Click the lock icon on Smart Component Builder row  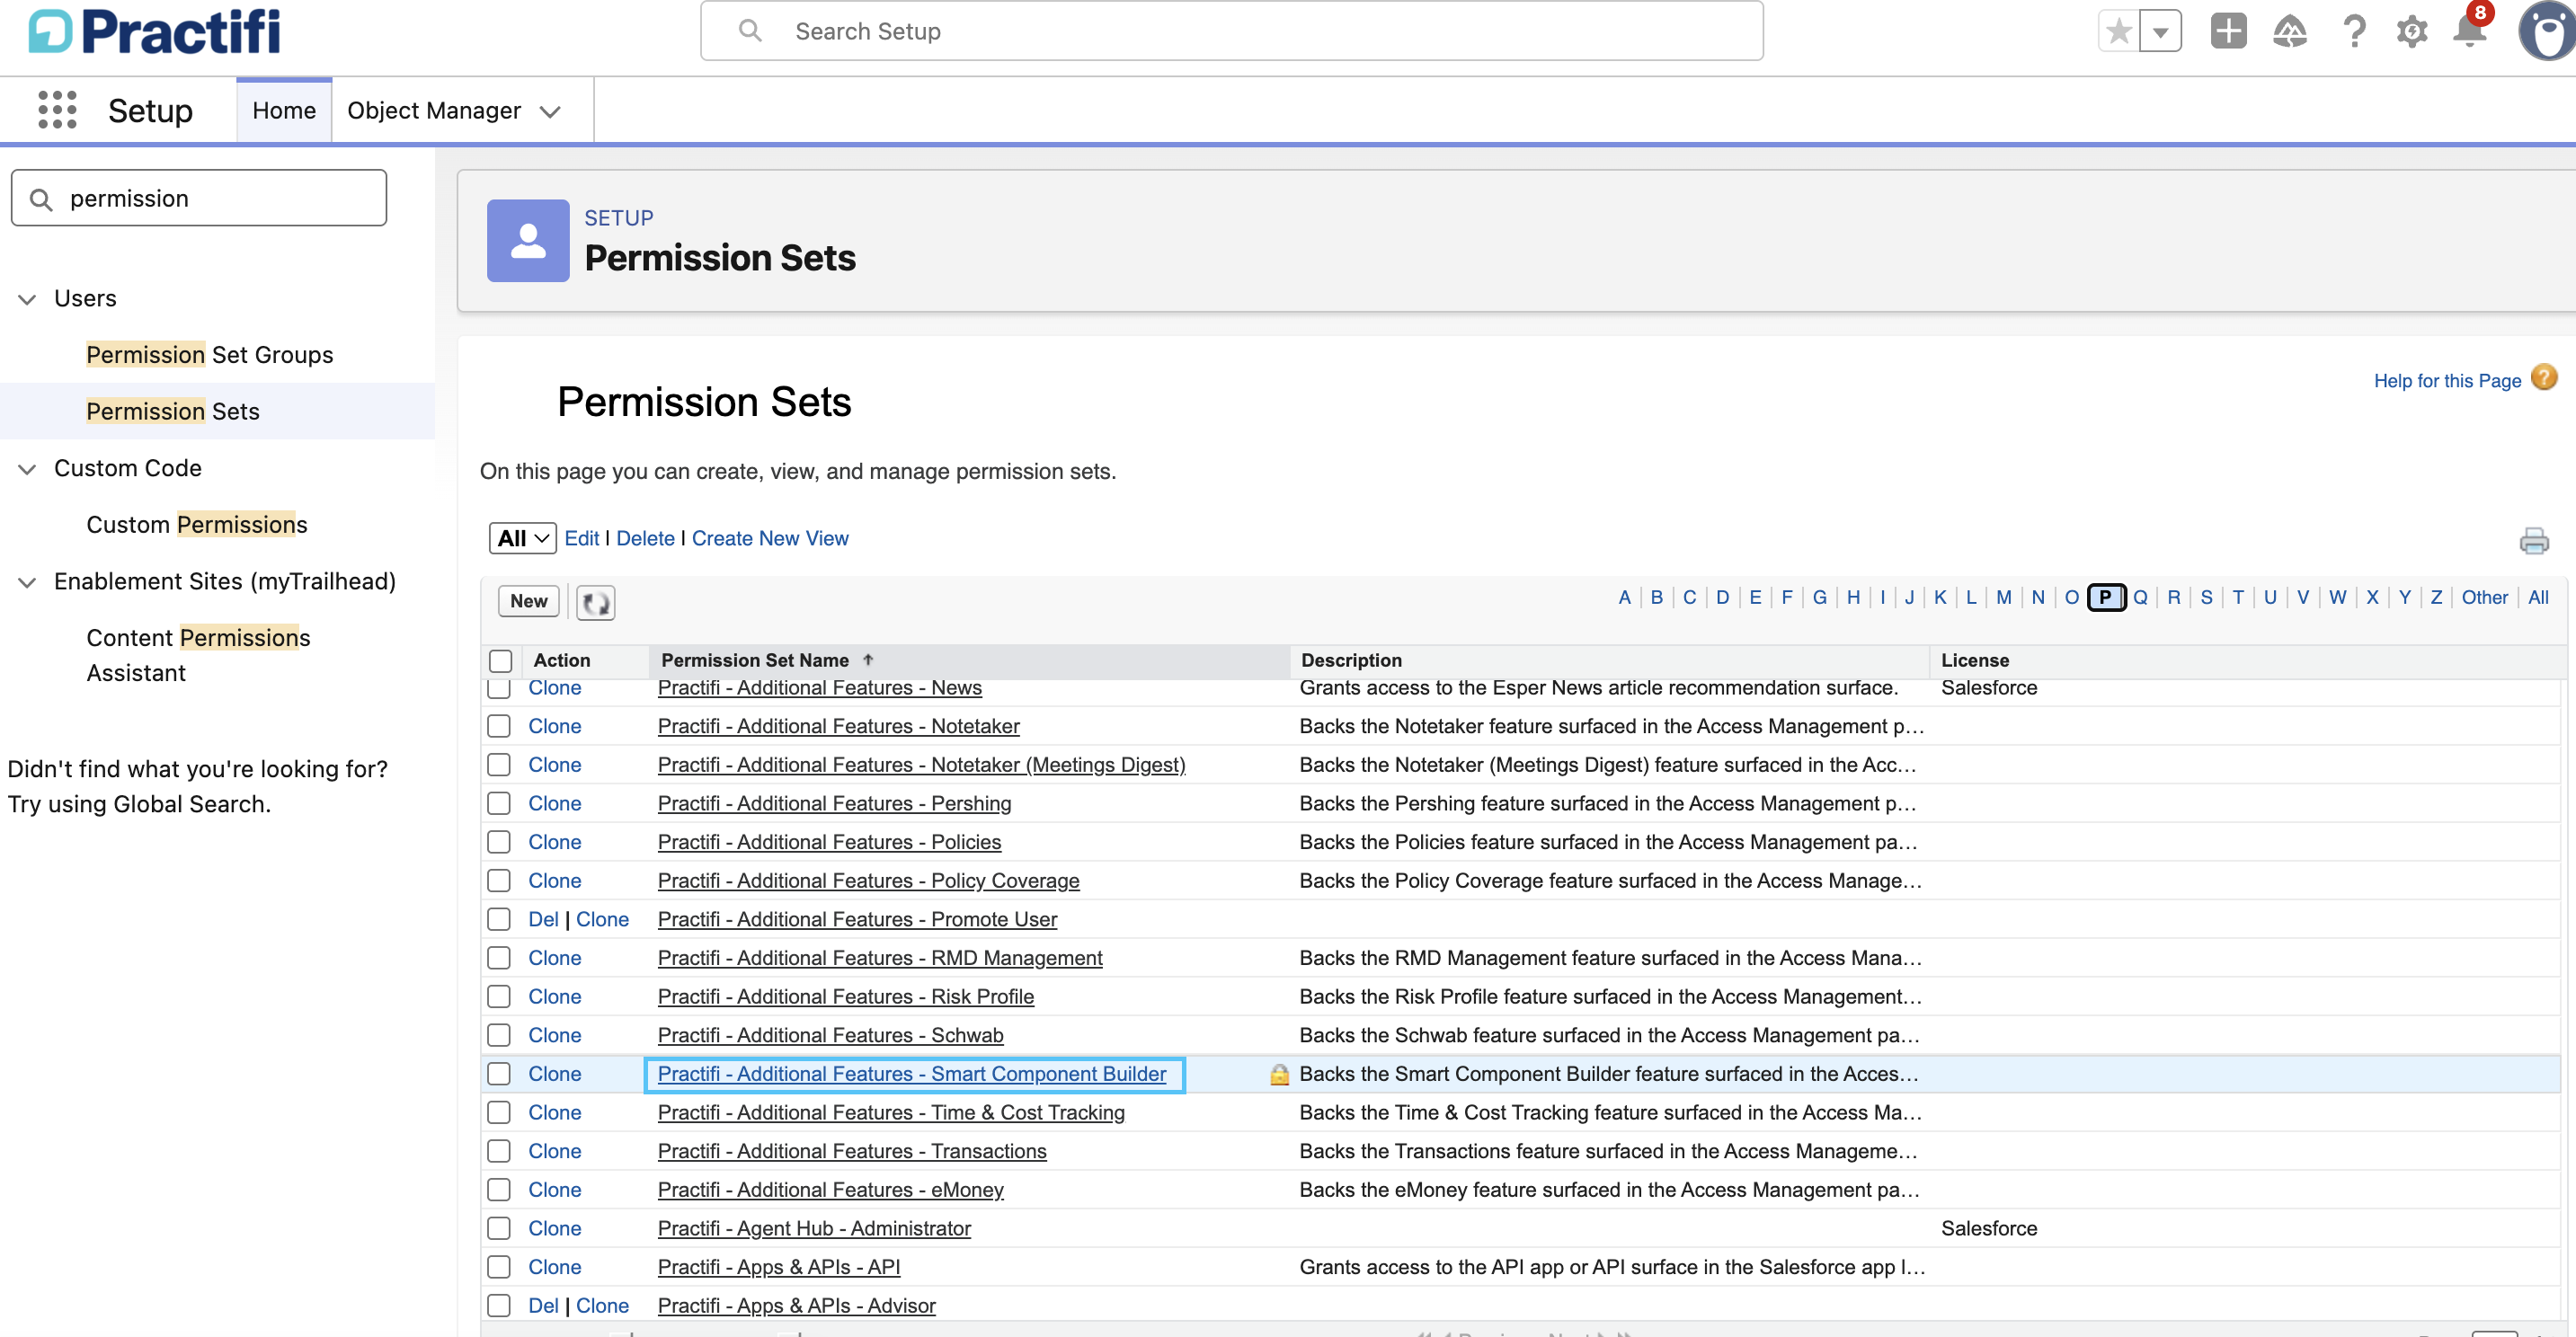coord(1279,1075)
